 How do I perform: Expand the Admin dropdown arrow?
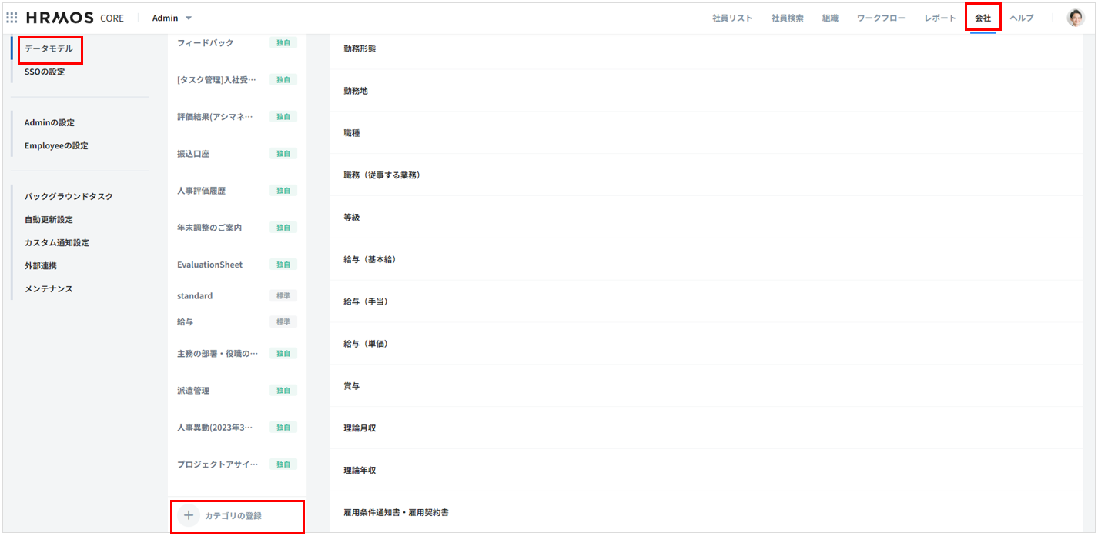(x=189, y=18)
